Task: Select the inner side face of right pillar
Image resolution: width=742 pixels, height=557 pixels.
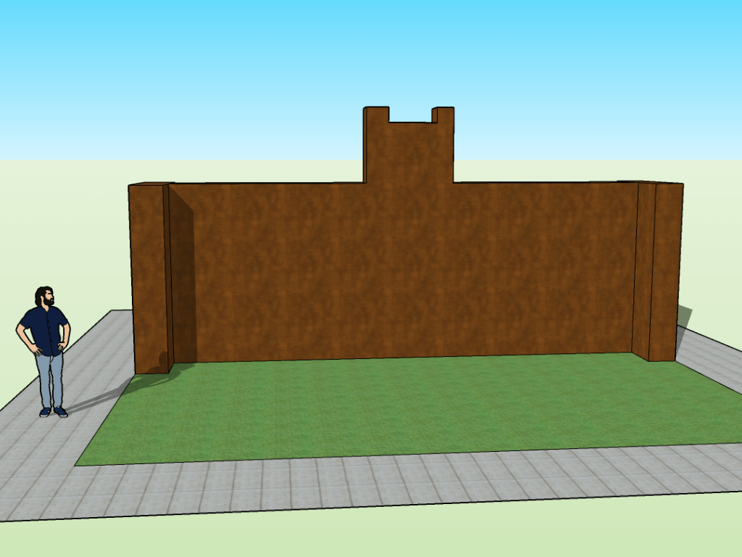Action: [643, 270]
